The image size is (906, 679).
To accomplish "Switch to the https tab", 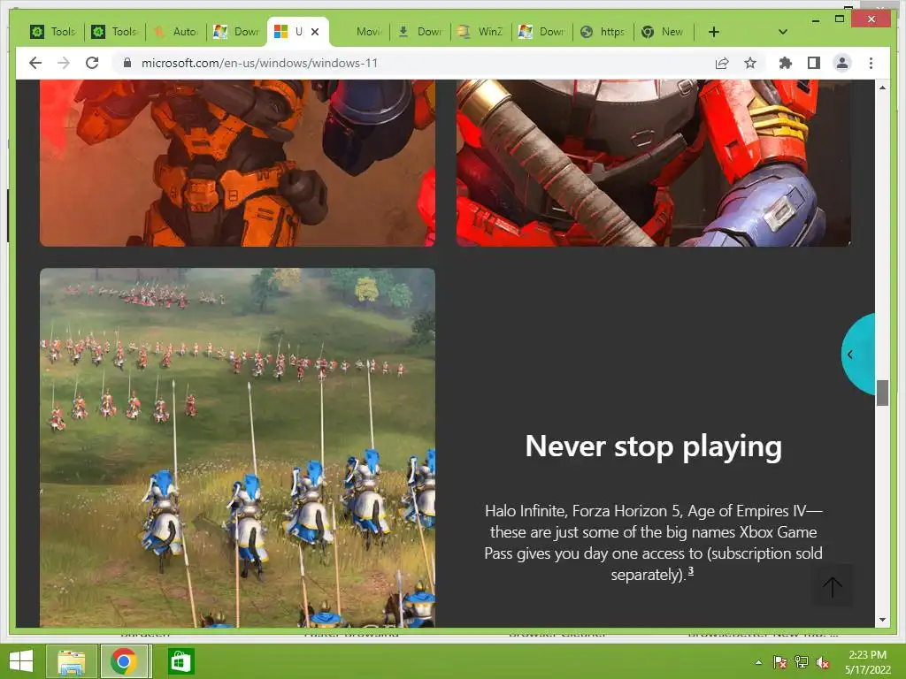I will (603, 32).
